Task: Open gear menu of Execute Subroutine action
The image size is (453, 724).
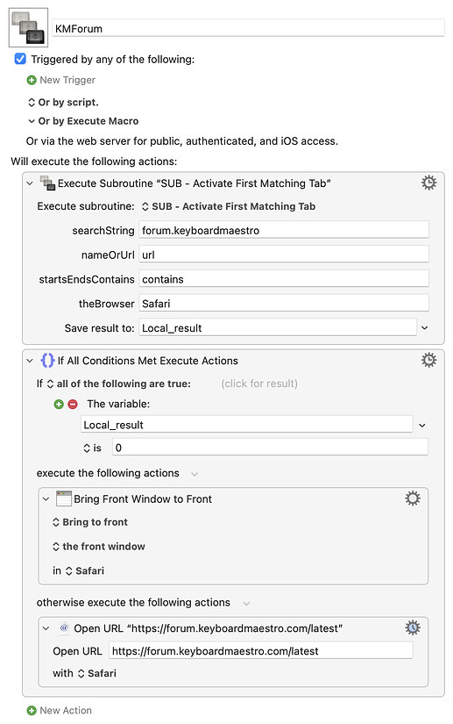Action: pyautogui.click(x=428, y=183)
